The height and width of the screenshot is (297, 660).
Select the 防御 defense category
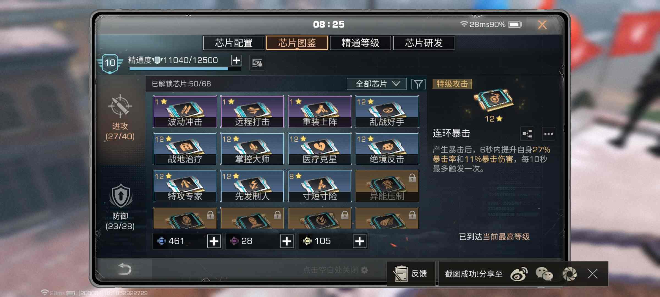tap(120, 207)
